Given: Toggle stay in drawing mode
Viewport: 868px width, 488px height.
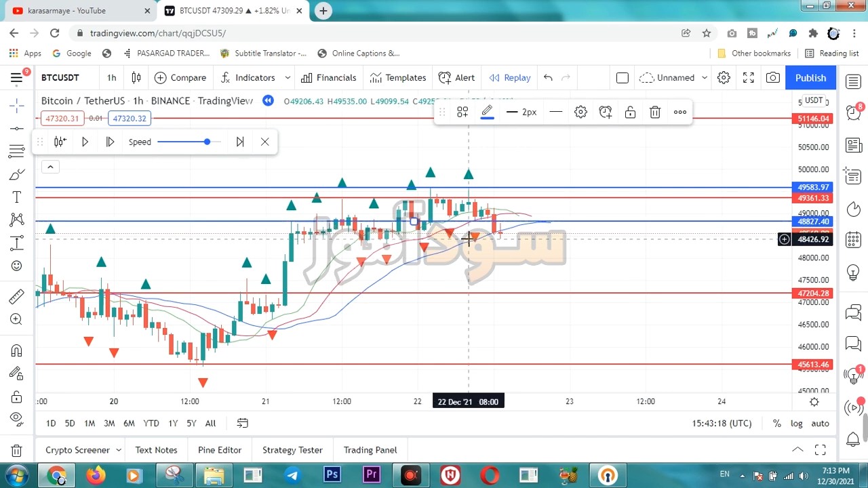Looking at the screenshot, I should pos(17,373).
